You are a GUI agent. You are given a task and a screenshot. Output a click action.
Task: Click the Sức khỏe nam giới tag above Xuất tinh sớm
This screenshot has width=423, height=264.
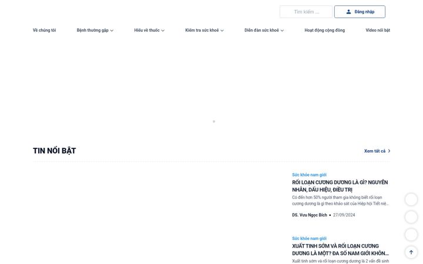click(x=309, y=238)
